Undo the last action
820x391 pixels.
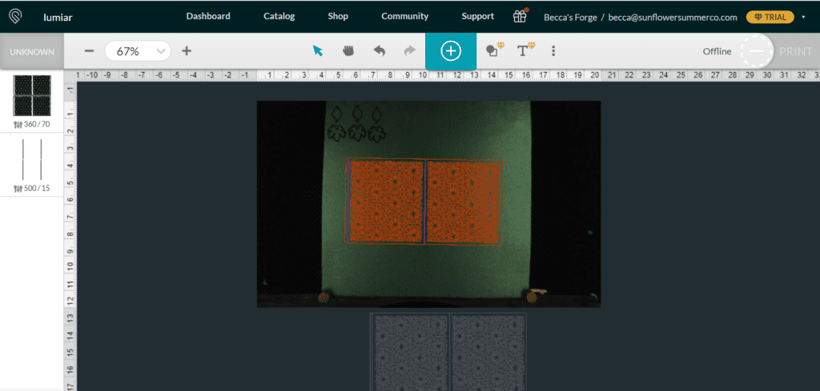(x=379, y=50)
